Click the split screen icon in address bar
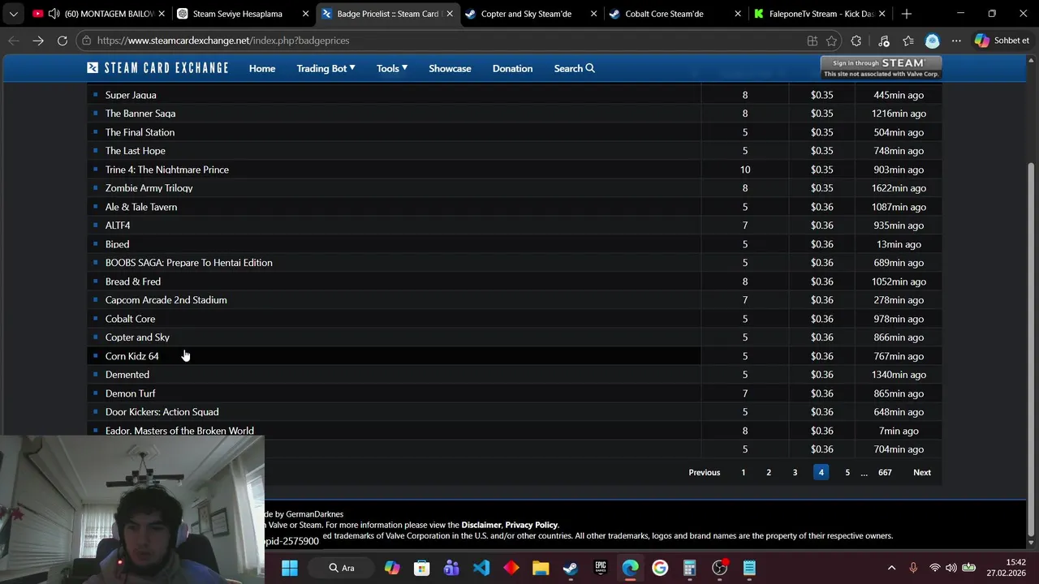This screenshot has width=1039, height=584. point(813,41)
